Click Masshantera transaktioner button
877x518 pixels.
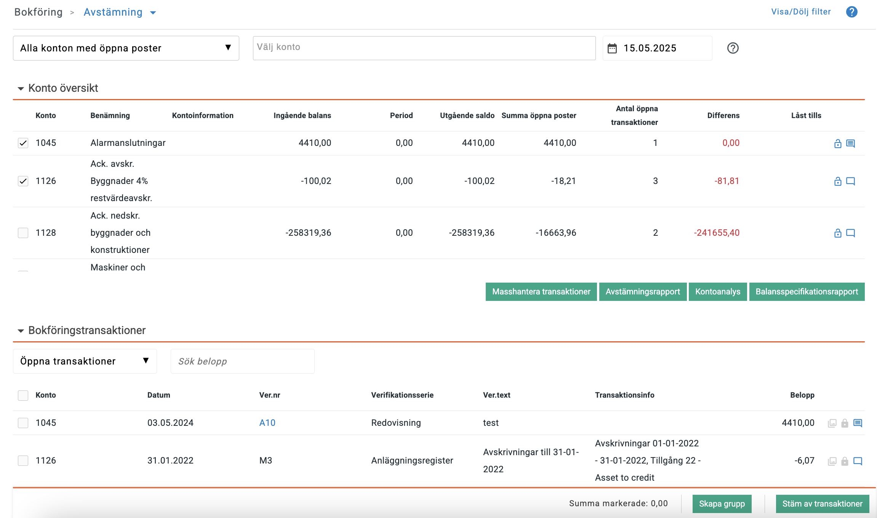tap(541, 292)
